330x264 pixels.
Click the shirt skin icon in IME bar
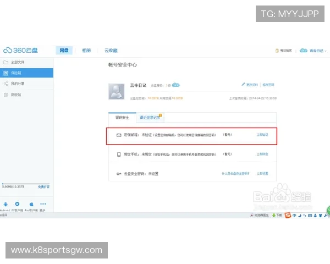click(x=321, y=216)
